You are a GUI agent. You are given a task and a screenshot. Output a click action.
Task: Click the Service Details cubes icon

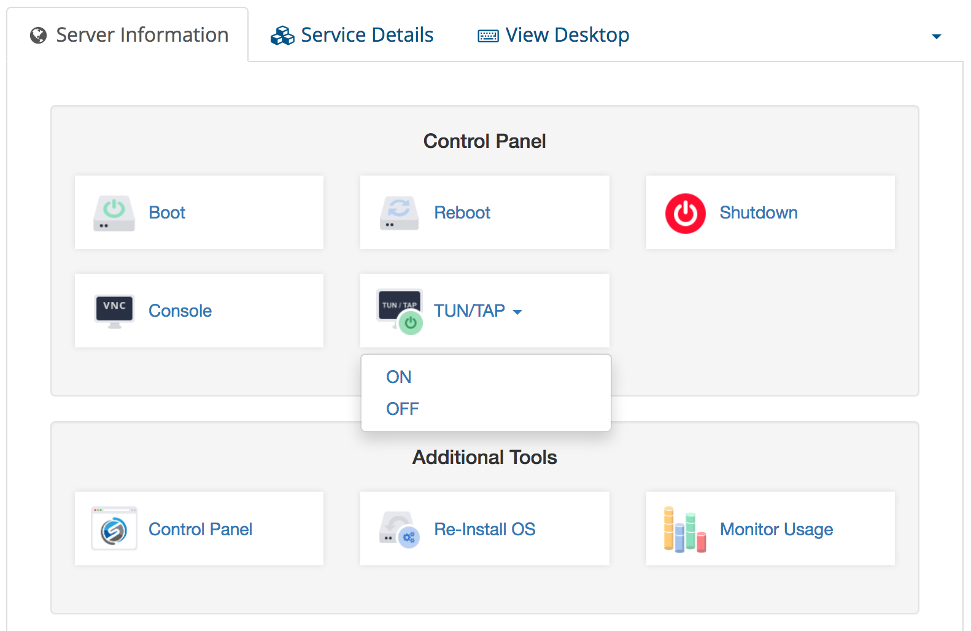tap(282, 36)
